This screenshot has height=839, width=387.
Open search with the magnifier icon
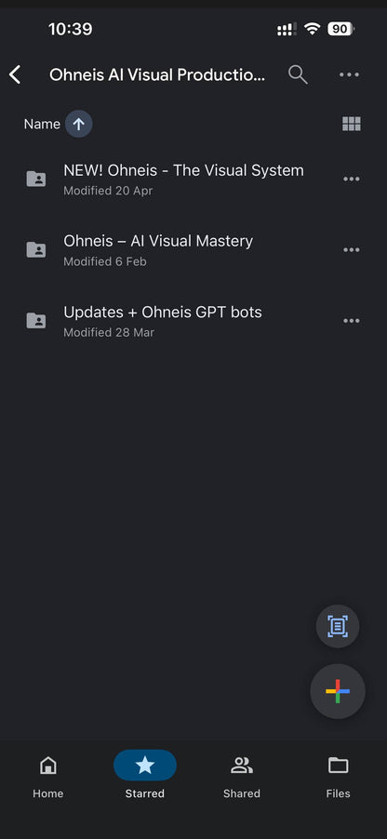tap(298, 75)
